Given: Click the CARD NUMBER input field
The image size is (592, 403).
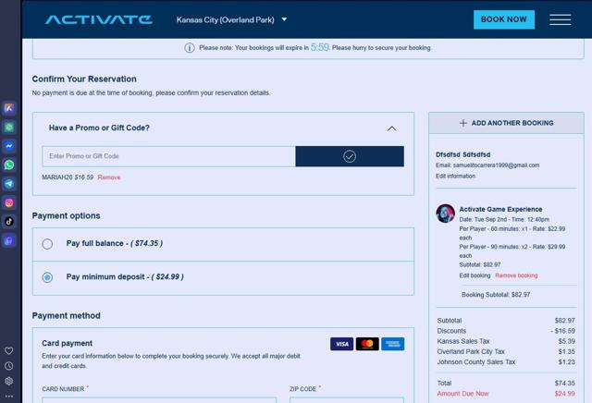Looking at the screenshot, I should tap(159, 400).
